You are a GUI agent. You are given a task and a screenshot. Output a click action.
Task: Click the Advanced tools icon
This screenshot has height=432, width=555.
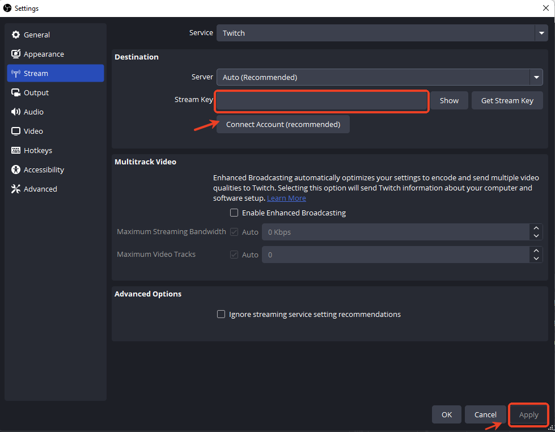point(16,189)
